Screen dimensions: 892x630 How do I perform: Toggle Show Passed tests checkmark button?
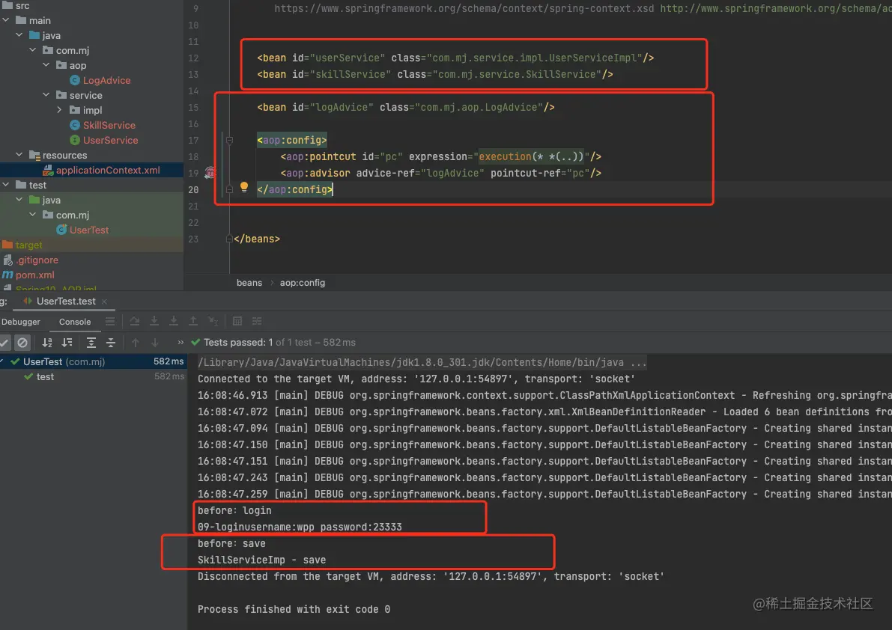tap(4, 343)
